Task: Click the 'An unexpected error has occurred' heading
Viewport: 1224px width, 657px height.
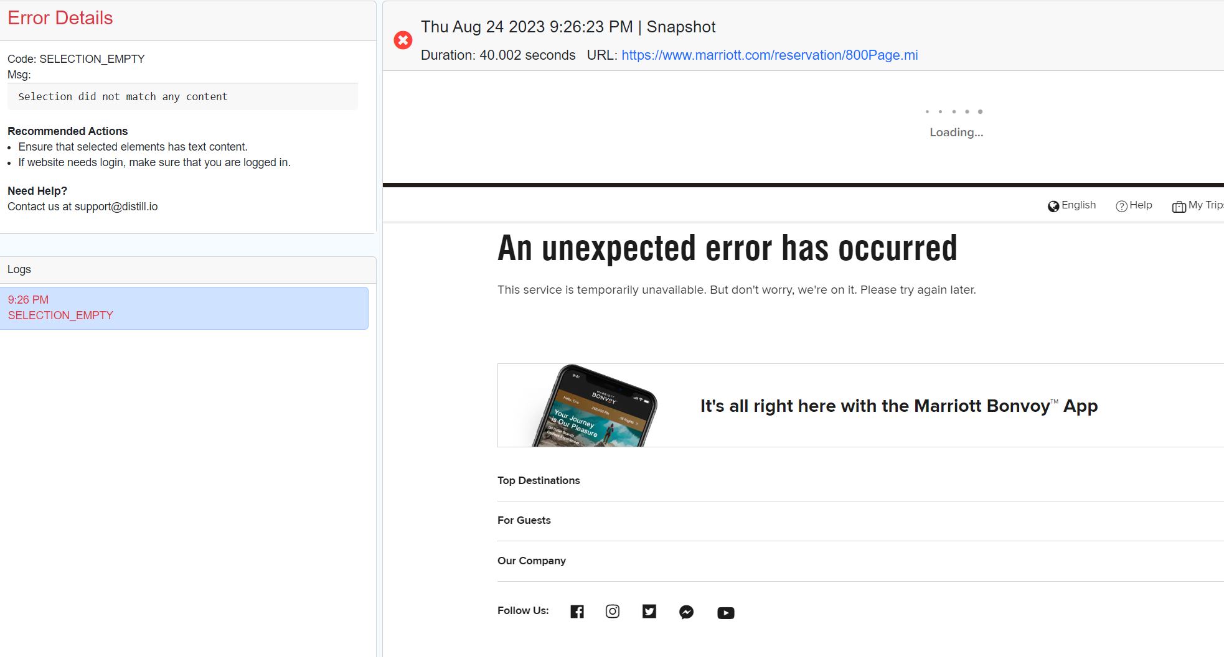Action: [727, 248]
